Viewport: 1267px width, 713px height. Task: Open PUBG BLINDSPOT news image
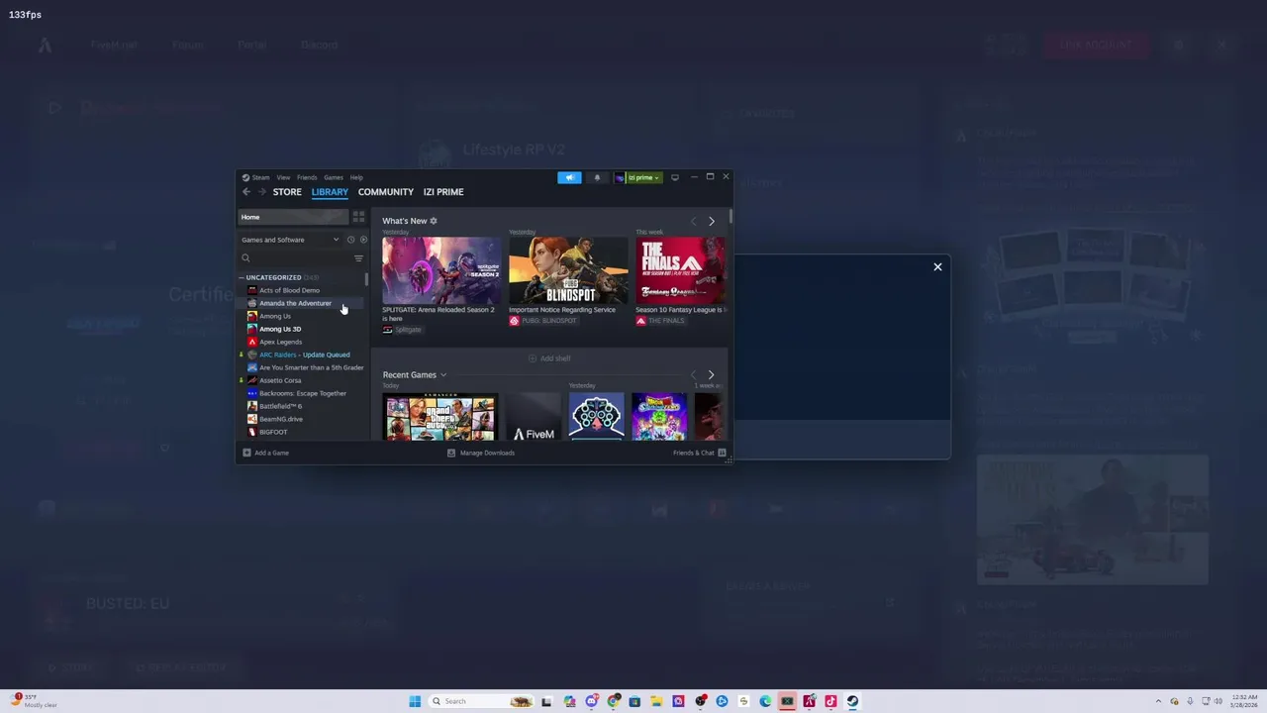pyautogui.click(x=568, y=270)
